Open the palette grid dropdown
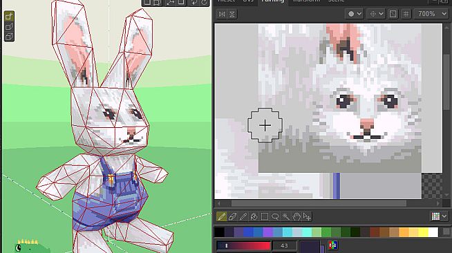 pyautogui.click(x=439, y=216)
